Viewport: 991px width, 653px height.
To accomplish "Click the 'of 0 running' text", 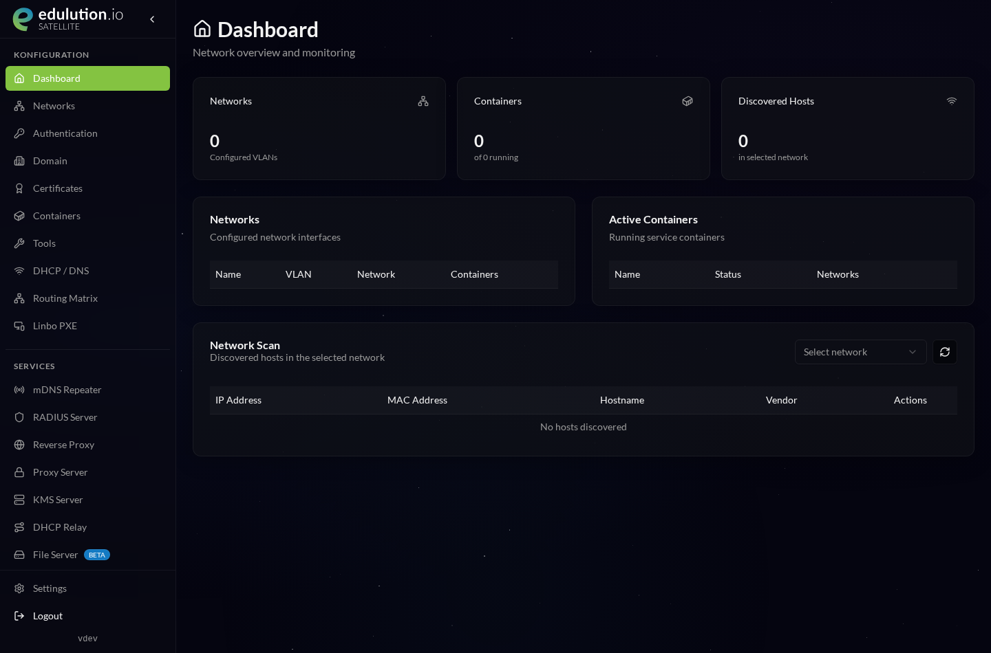I will 496,157.
